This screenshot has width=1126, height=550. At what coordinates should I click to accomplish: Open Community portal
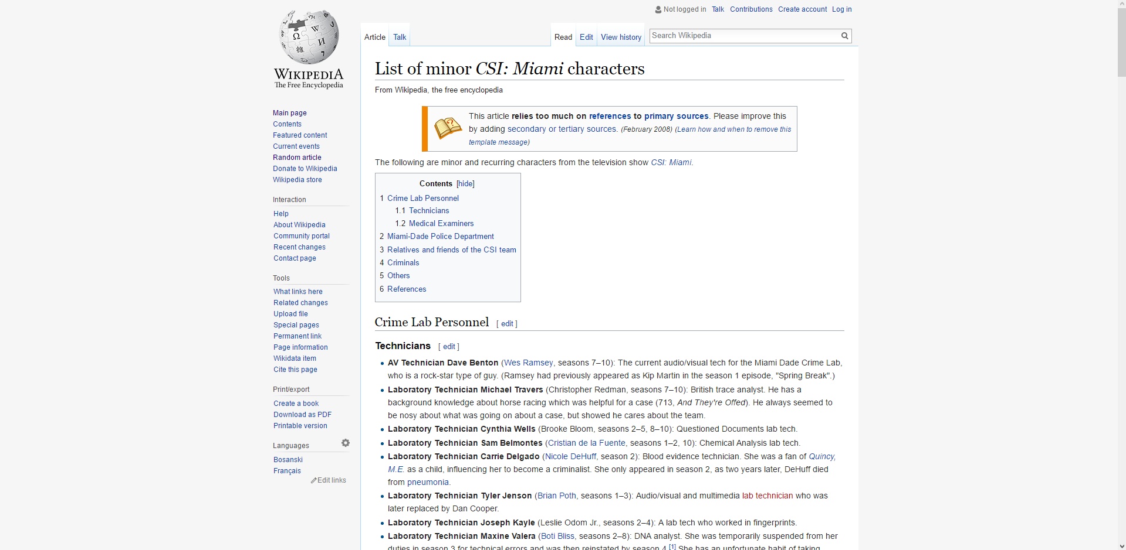[302, 236]
